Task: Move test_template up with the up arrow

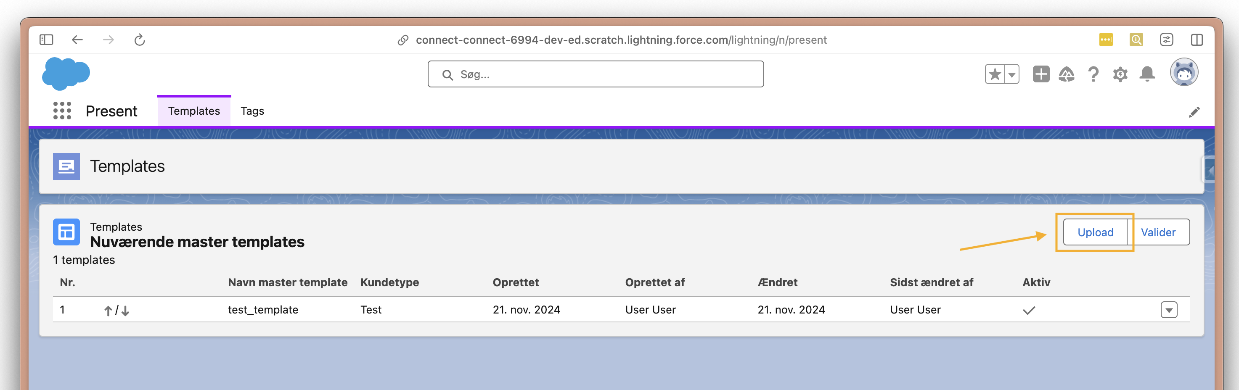Action: pos(108,311)
